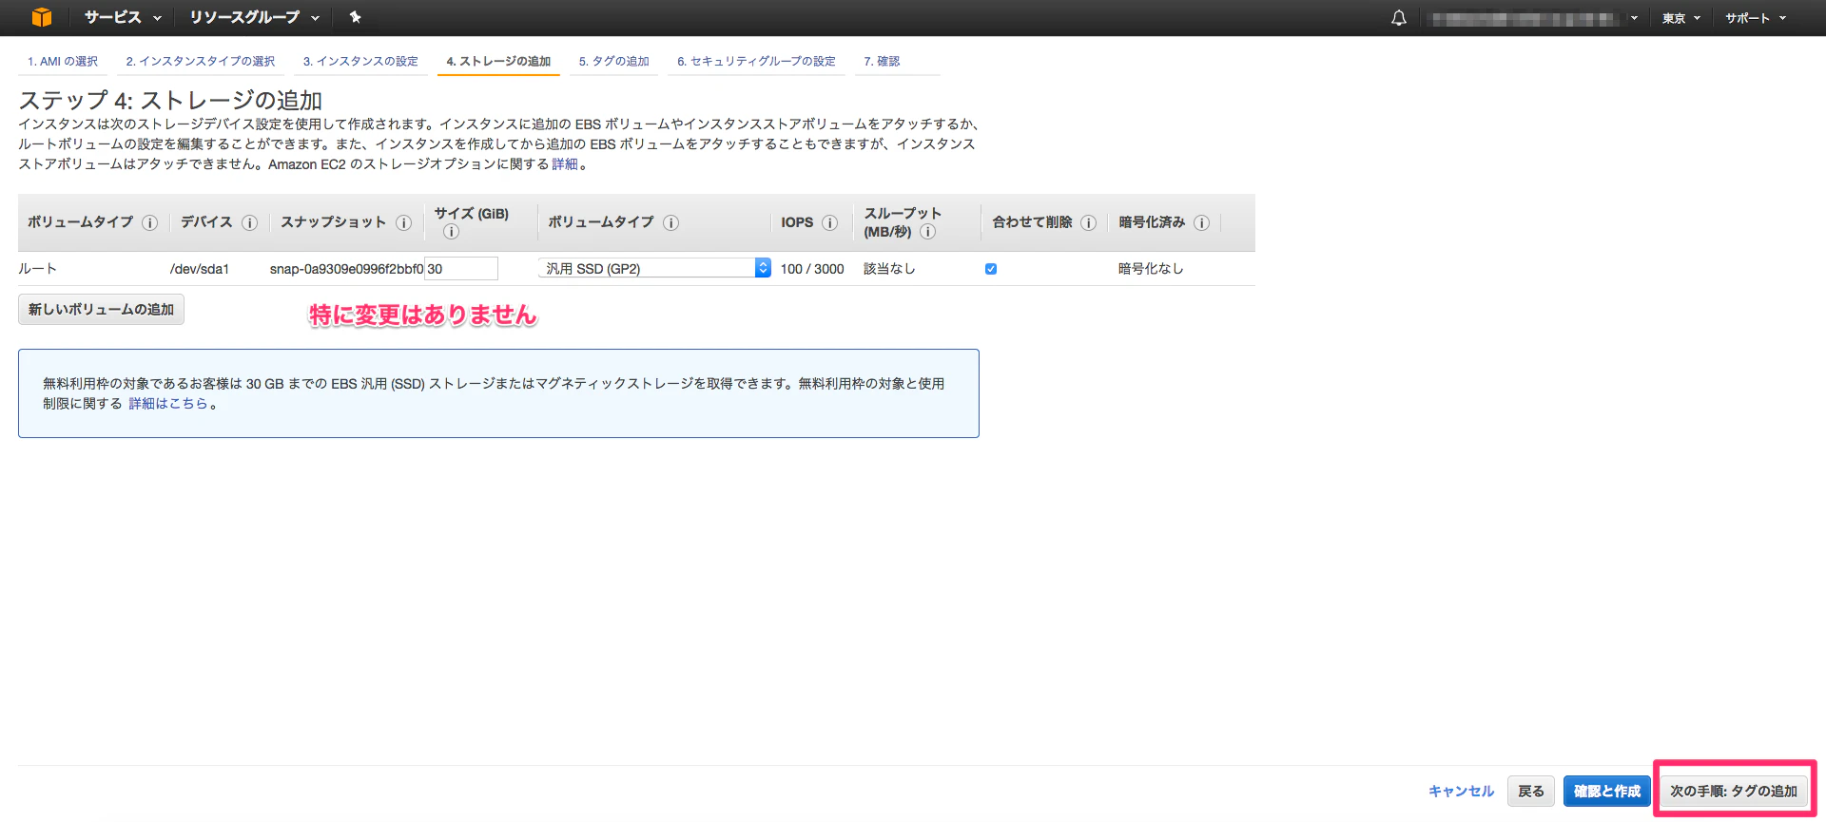
Task: Show info icon beside 合わせて削除 header
Action: pyautogui.click(x=1088, y=222)
